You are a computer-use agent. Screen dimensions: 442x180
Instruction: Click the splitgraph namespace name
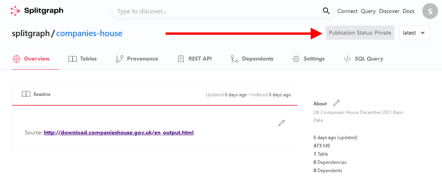[30, 34]
